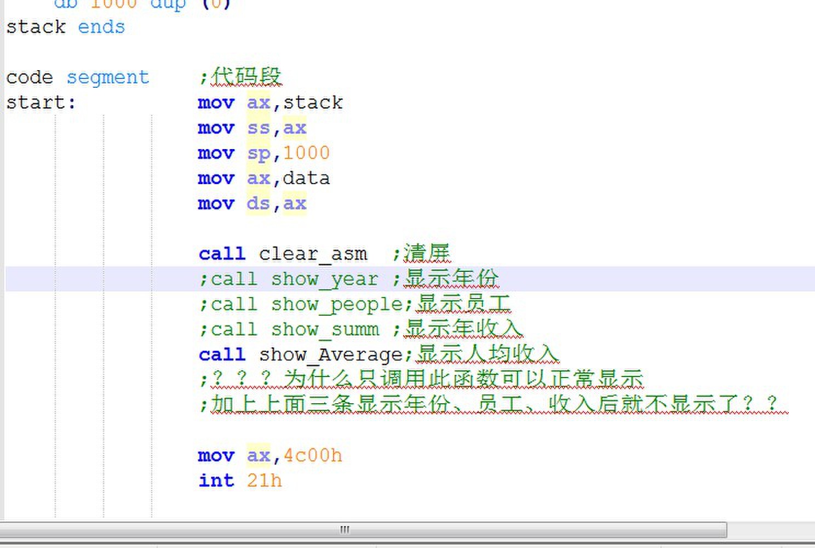
Task: Click the 'start:' label
Action: [x=41, y=102]
